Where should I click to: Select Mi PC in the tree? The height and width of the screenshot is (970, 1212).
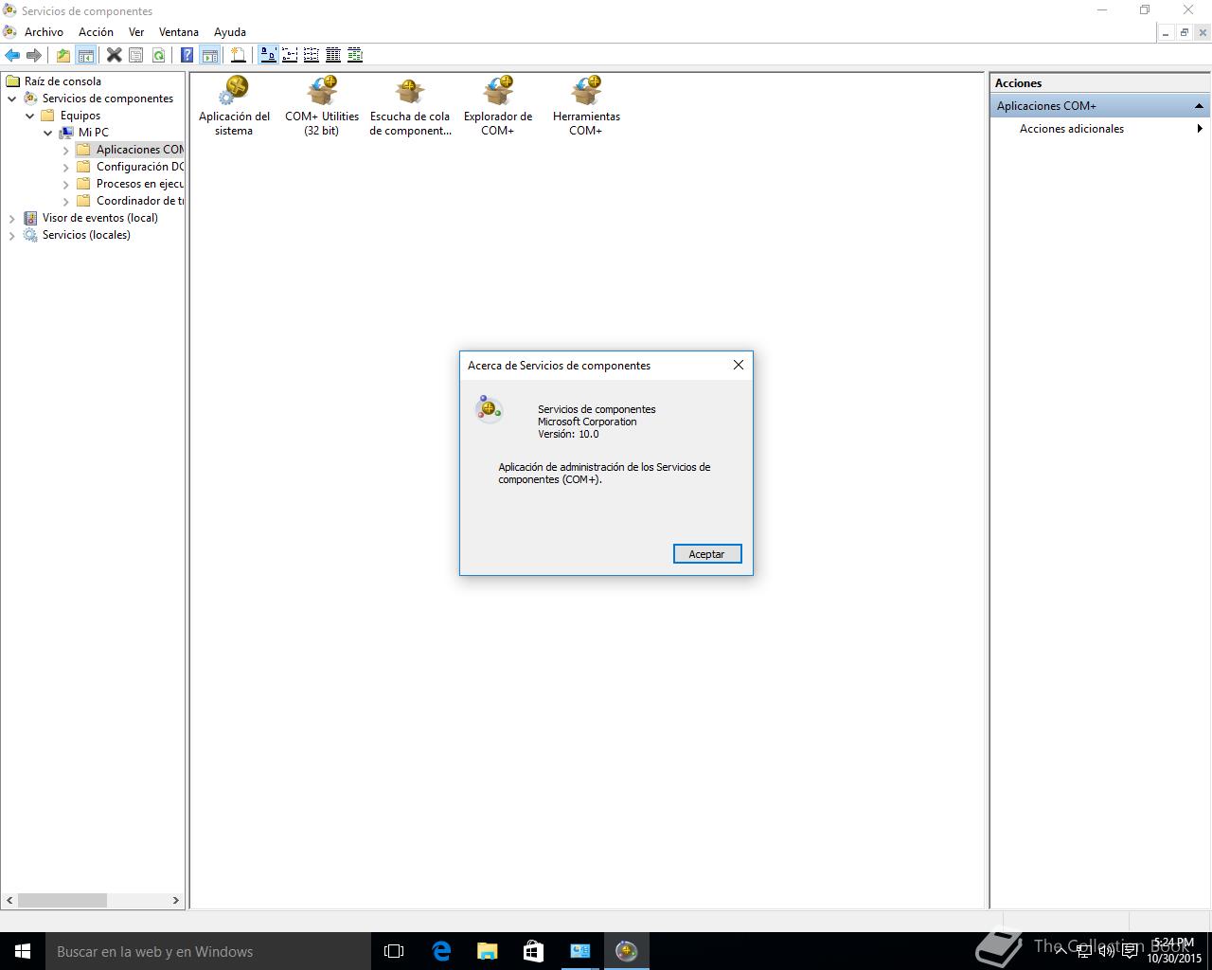click(93, 133)
